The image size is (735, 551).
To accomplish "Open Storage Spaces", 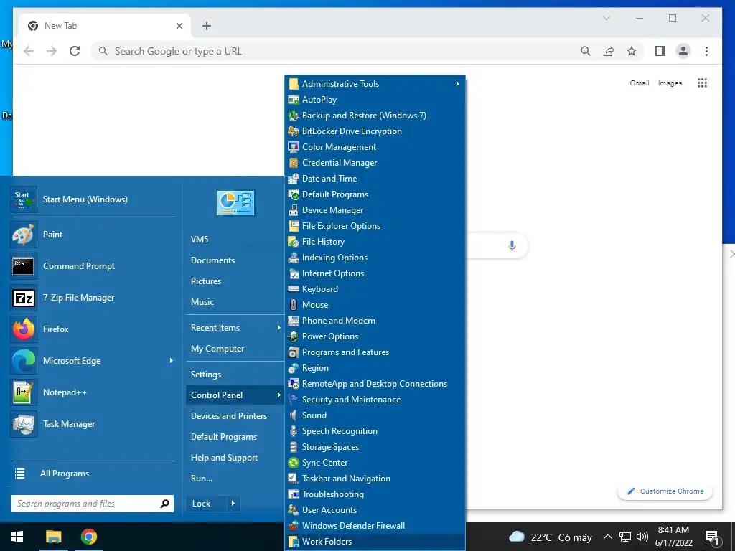I will click(x=375, y=447).
